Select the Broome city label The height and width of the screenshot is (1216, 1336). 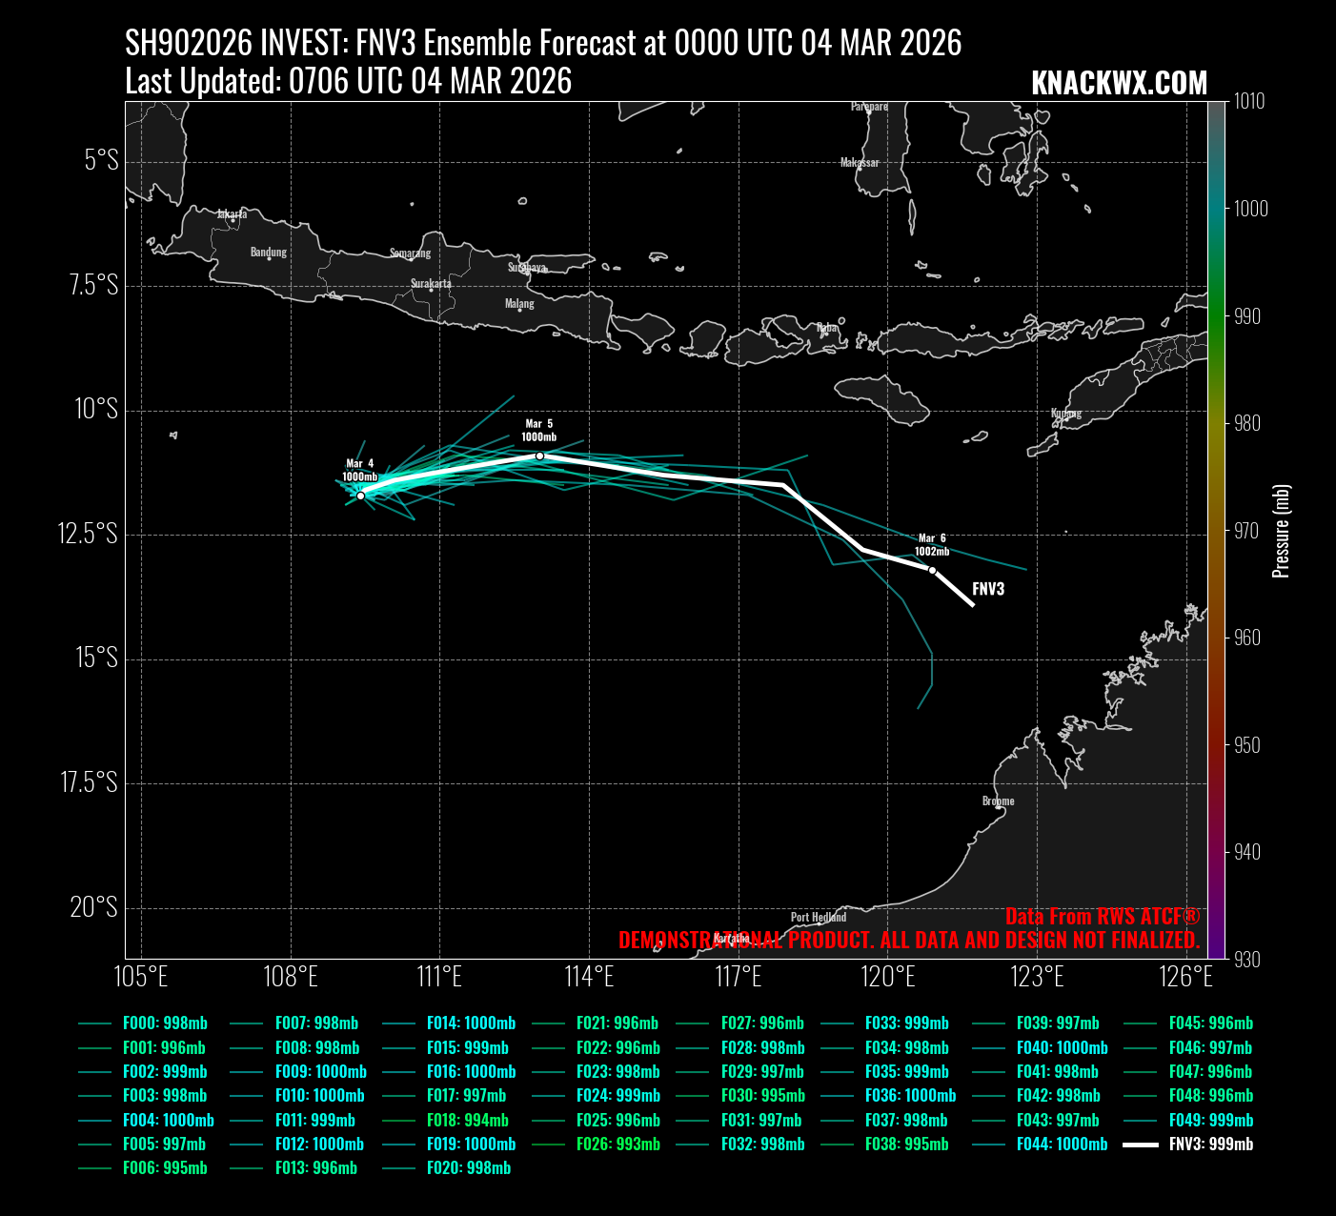pos(998,801)
